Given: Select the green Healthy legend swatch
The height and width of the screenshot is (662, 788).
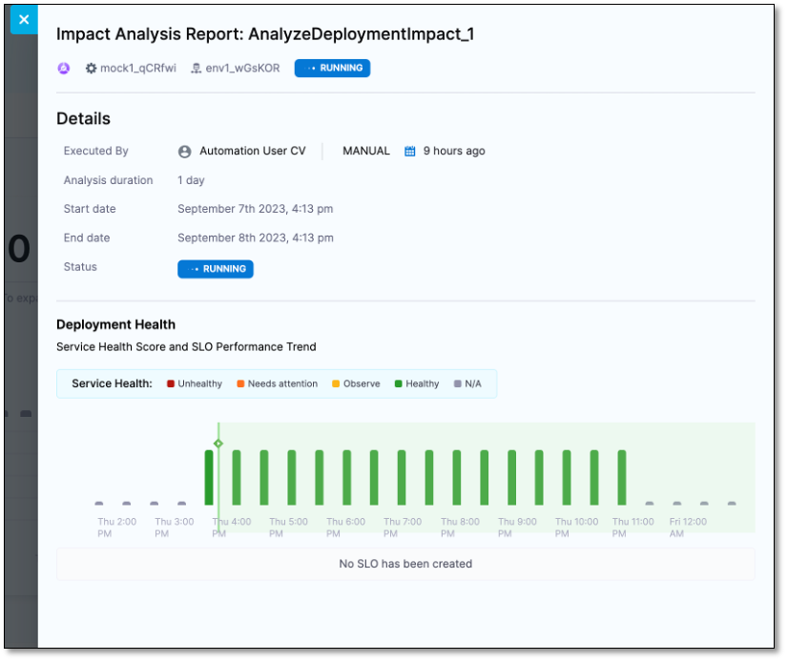Looking at the screenshot, I should pos(399,383).
